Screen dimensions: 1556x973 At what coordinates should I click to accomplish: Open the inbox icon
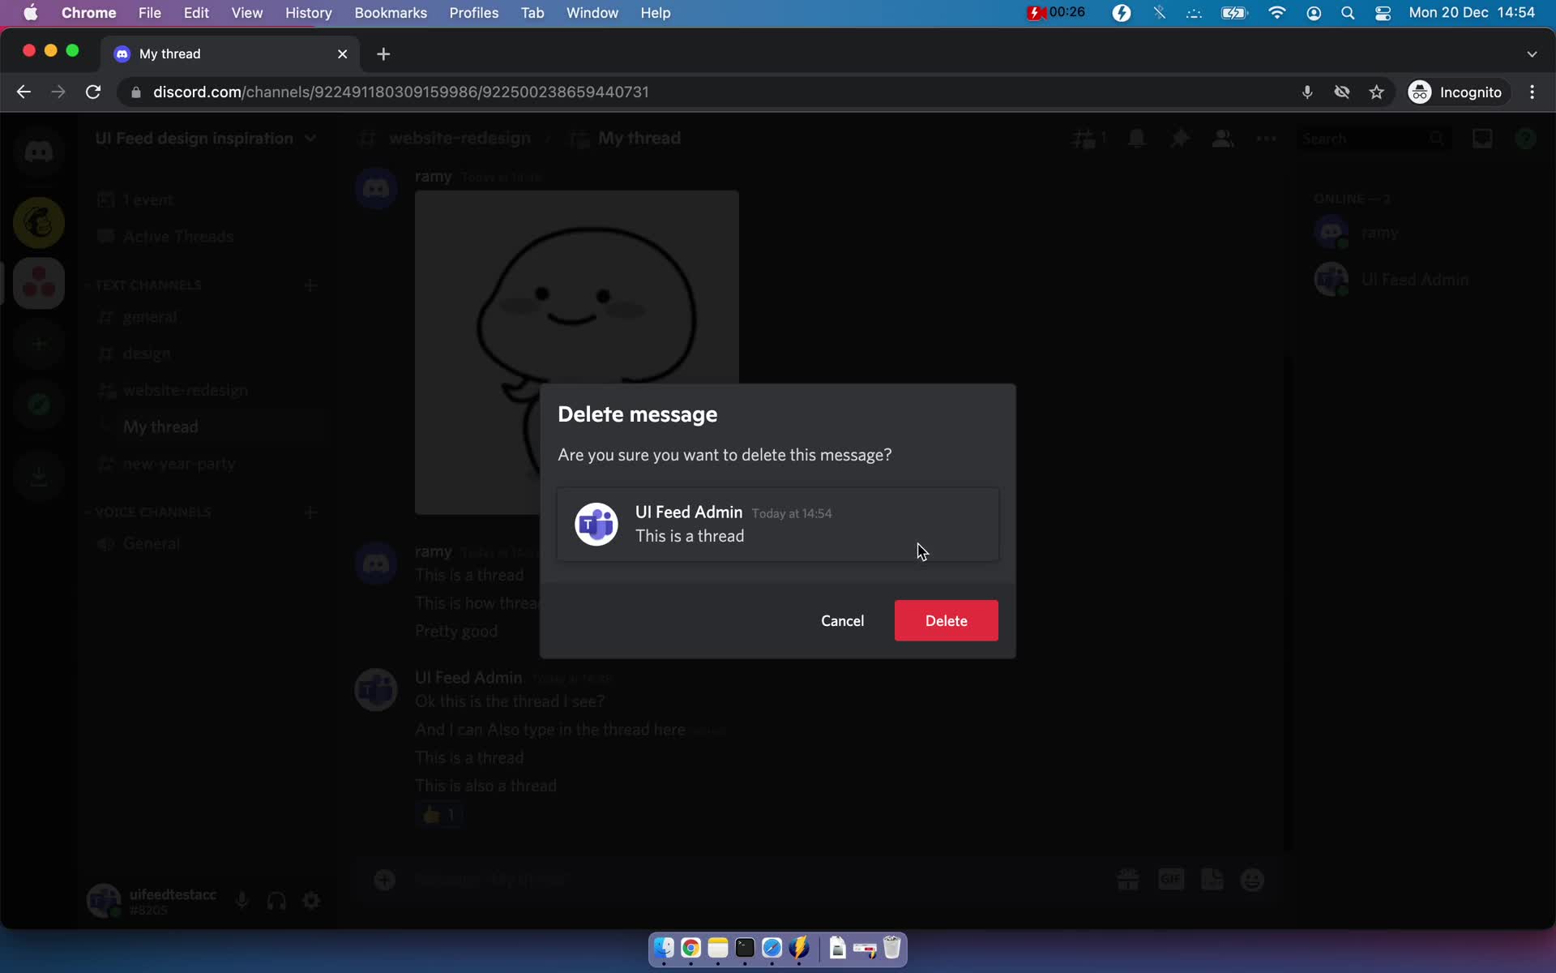1482,139
